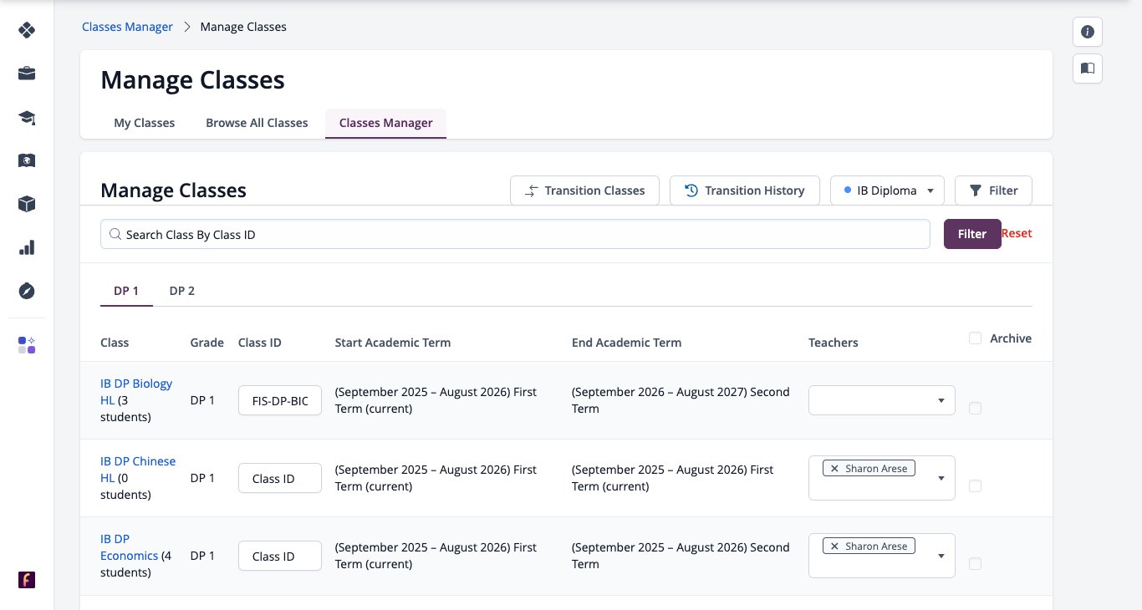
Task: Click the info icon at top right
Action: point(1088,32)
